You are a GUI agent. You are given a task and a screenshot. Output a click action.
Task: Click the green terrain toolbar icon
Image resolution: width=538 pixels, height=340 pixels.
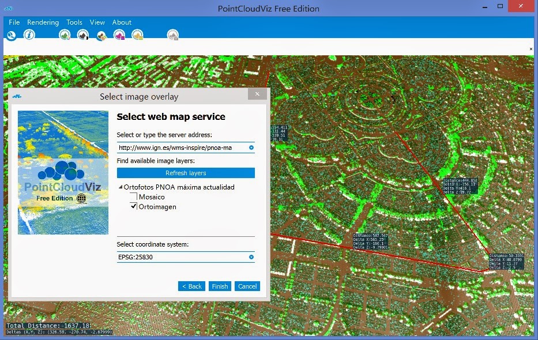[65, 35]
